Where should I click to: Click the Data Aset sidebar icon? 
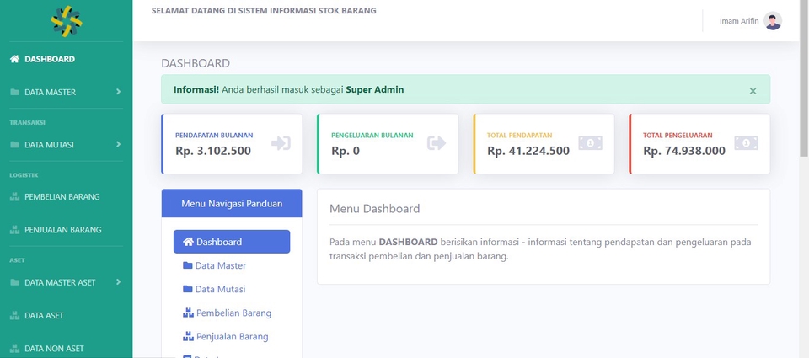click(14, 316)
